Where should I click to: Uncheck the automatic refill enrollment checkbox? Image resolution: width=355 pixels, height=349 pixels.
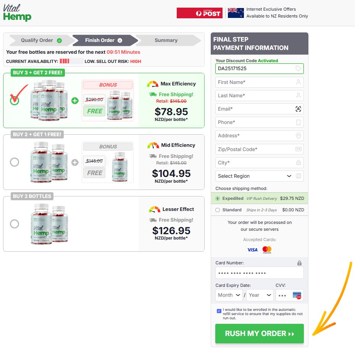coord(219,311)
